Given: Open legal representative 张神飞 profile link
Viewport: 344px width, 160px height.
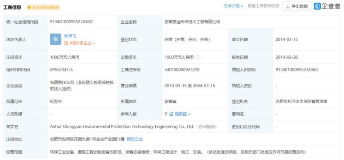Looking at the screenshot, I should pyautogui.click(x=70, y=36).
